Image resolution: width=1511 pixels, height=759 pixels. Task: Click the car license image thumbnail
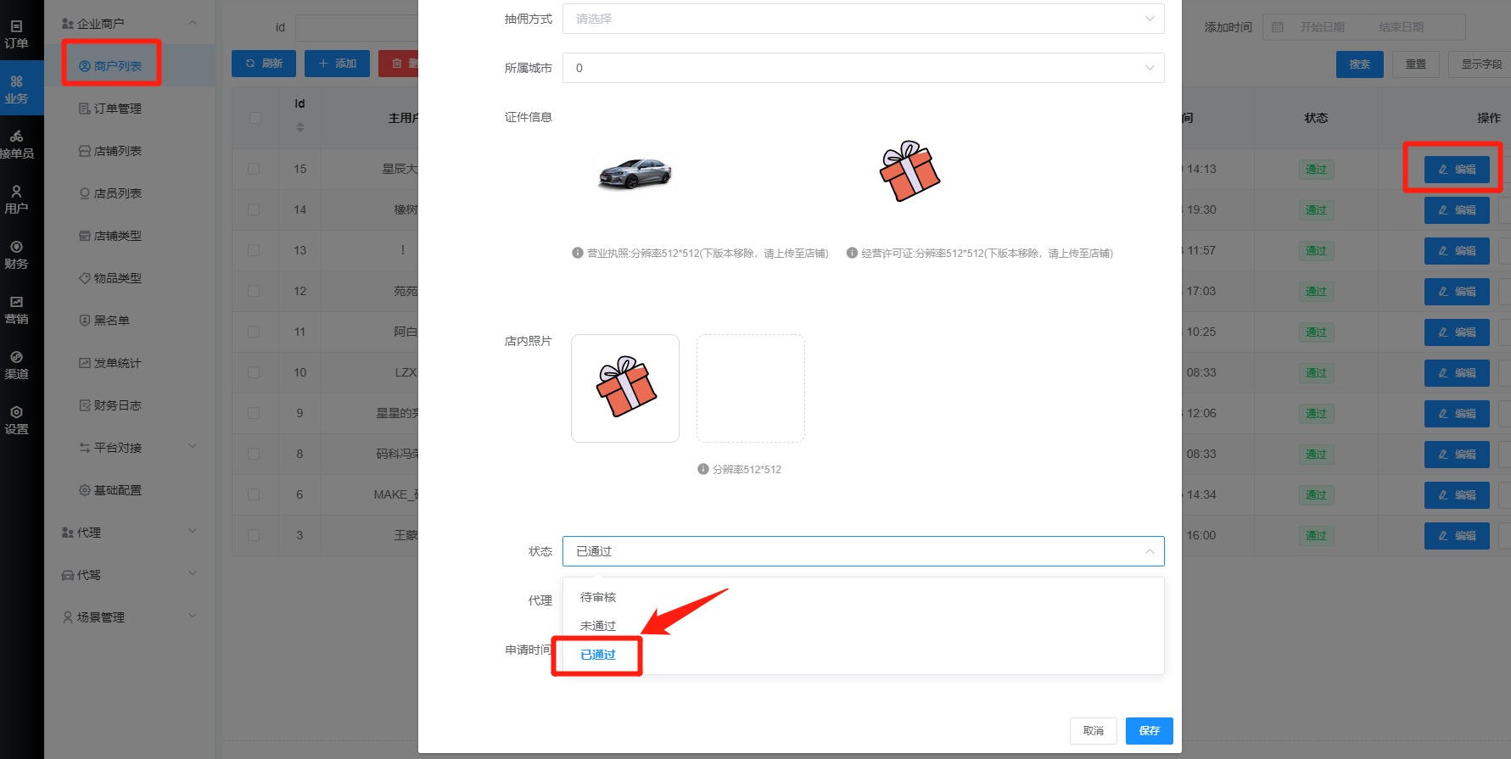point(635,174)
